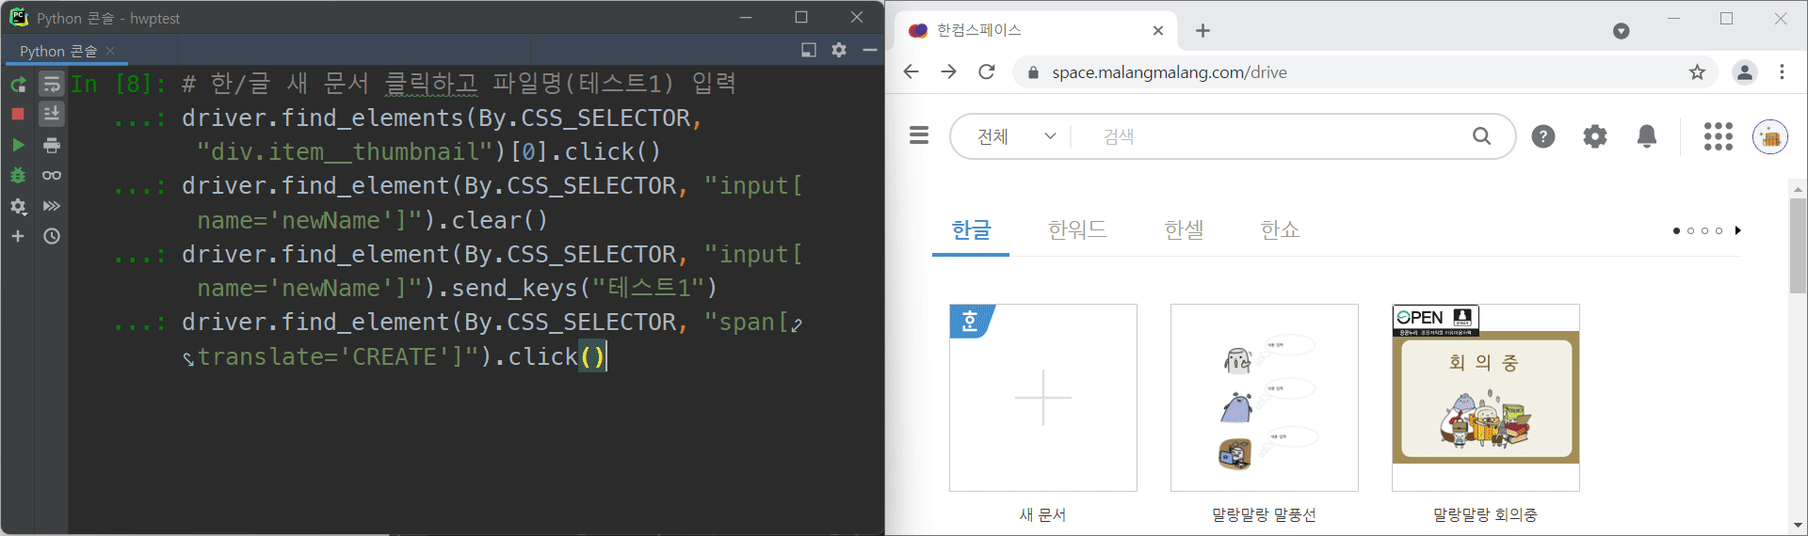Click the 검색 search field
This screenshot has height=536, width=1808.
1271,136
